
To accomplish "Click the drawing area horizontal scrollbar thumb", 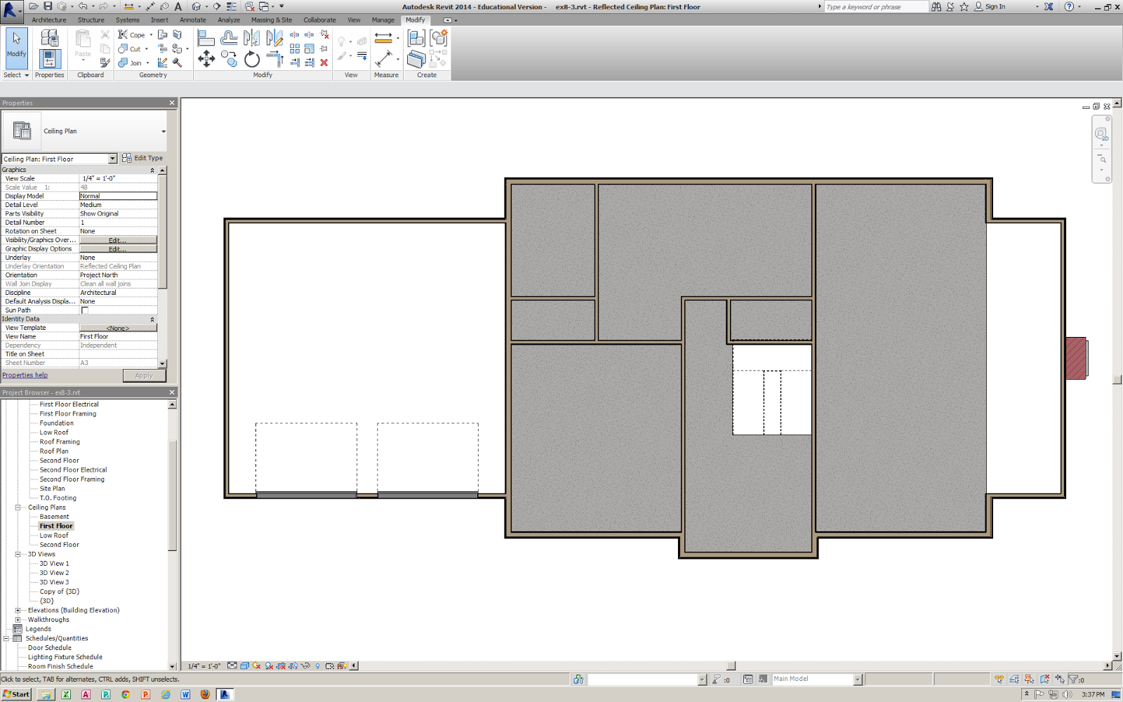I will click(731, 665).
